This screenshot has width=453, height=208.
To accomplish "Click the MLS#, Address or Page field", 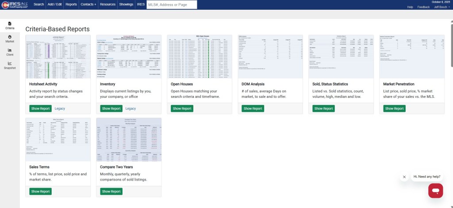I will click(172, 4).
